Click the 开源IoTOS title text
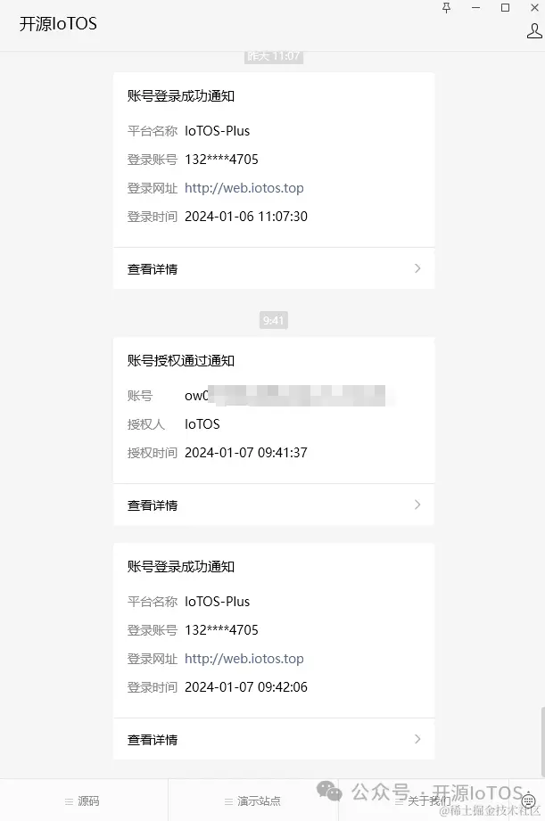545x821 pixels. pos(58,24)
